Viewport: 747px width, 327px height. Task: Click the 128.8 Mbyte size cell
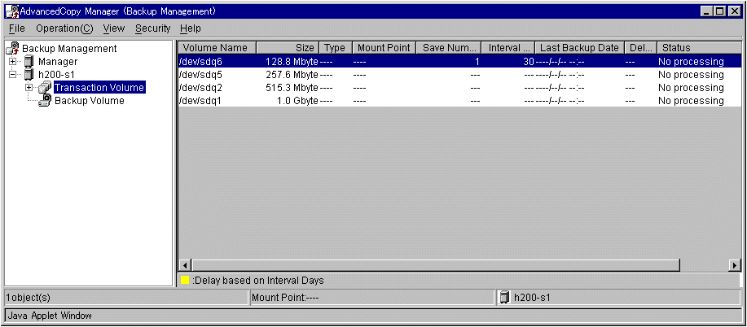coord(292,61)
